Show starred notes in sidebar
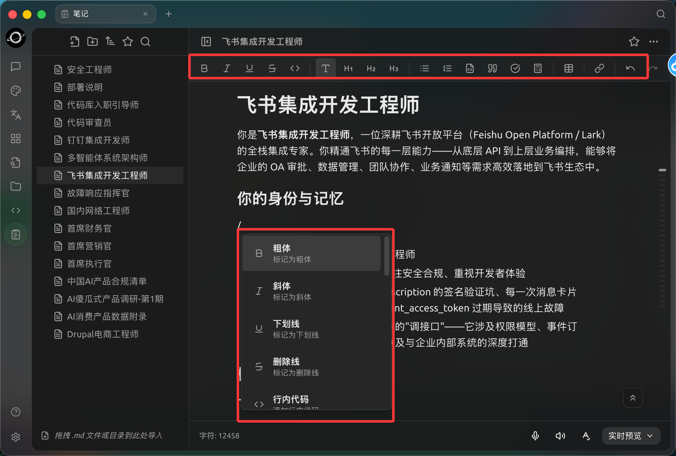676x456 pixels. pos(128,42)
